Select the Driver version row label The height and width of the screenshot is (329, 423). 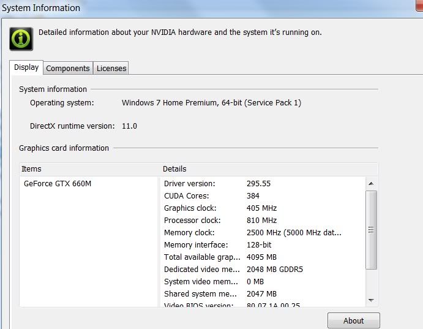tap(189, 184)
